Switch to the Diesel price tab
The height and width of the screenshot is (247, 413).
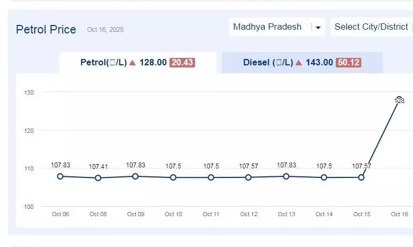[302, 63]
